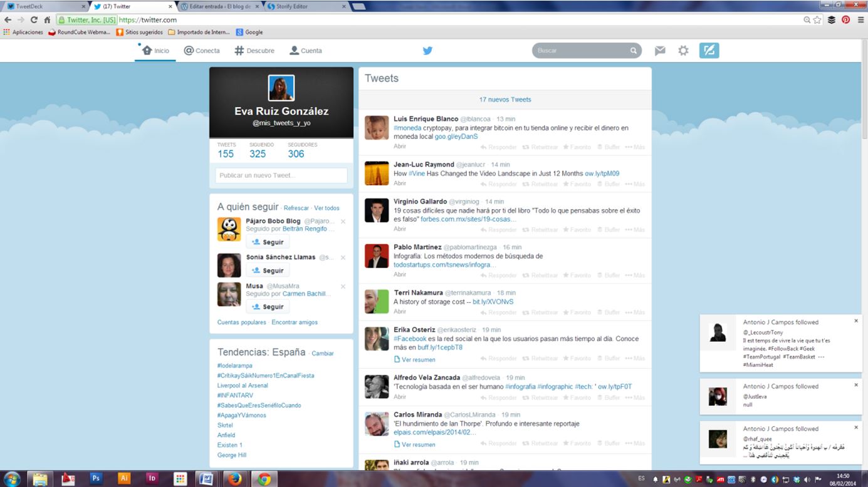Click the Pinterest extension icon
868x487 pixels.
pyautogui.click(x=845, y=19)
